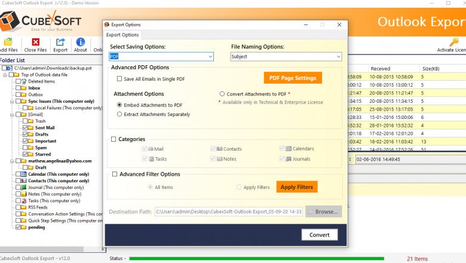The height and width of the screenshot is (263, 466).
Task: Click the green status progress bar
Action: [256, 259]
